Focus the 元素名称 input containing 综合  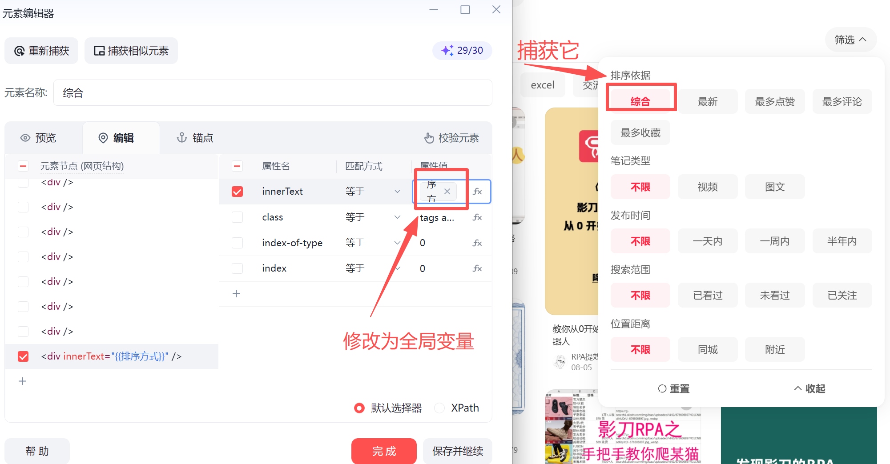click(x=273, y=93)
